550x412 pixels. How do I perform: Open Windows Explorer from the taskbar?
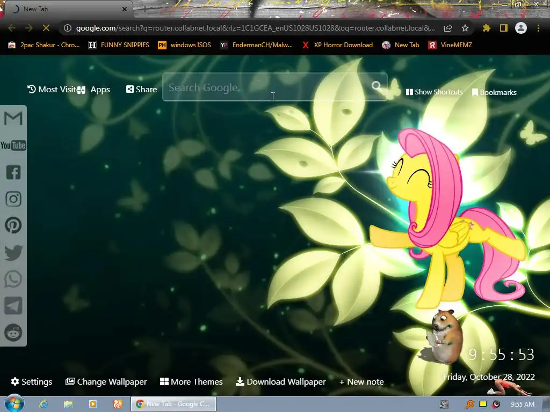click(x=68, y=404)
